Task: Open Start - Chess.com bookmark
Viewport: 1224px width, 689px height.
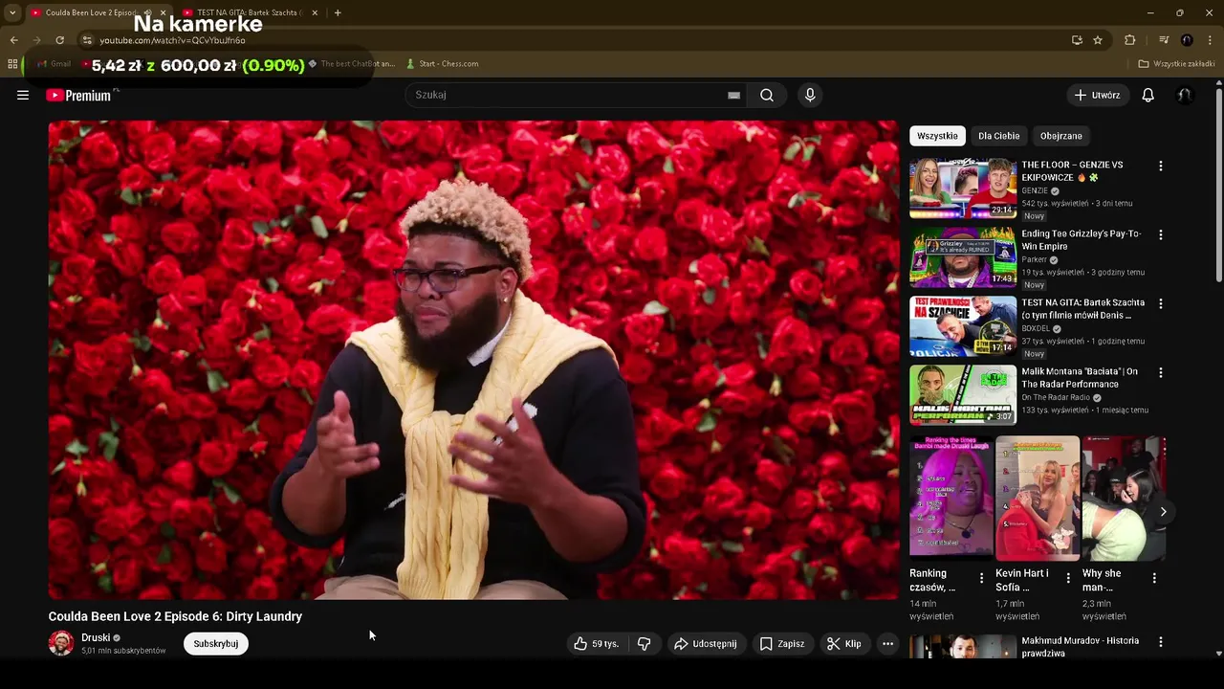Action: [442, 64]
